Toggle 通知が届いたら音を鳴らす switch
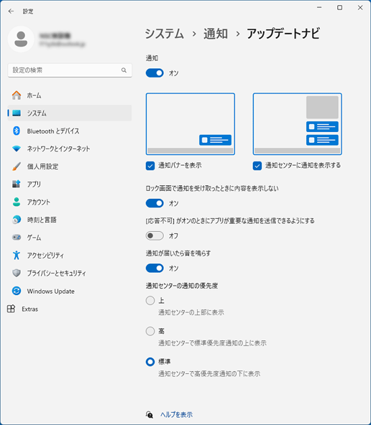The image size is (371, 425). tap(154, 268)
